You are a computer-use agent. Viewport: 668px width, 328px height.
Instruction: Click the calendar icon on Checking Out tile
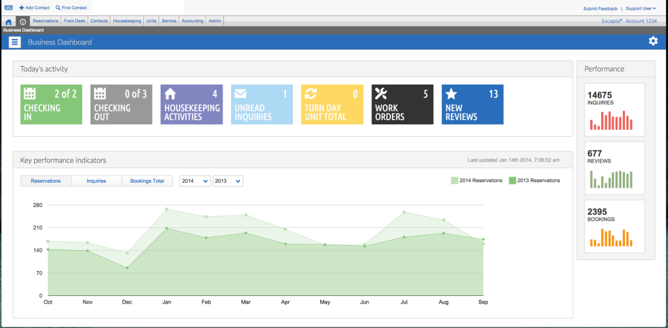(x=100, y=93)
